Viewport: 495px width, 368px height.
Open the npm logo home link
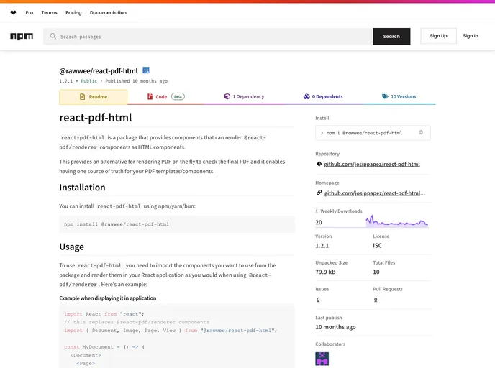[x=22, y=36]
